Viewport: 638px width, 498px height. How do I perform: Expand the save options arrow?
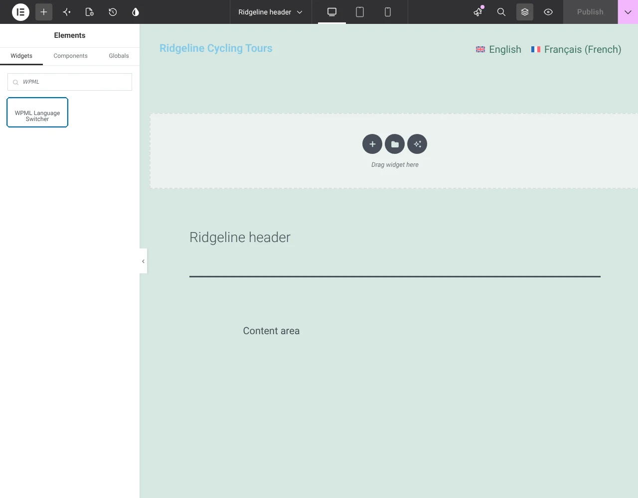click(x=628, y=12)
